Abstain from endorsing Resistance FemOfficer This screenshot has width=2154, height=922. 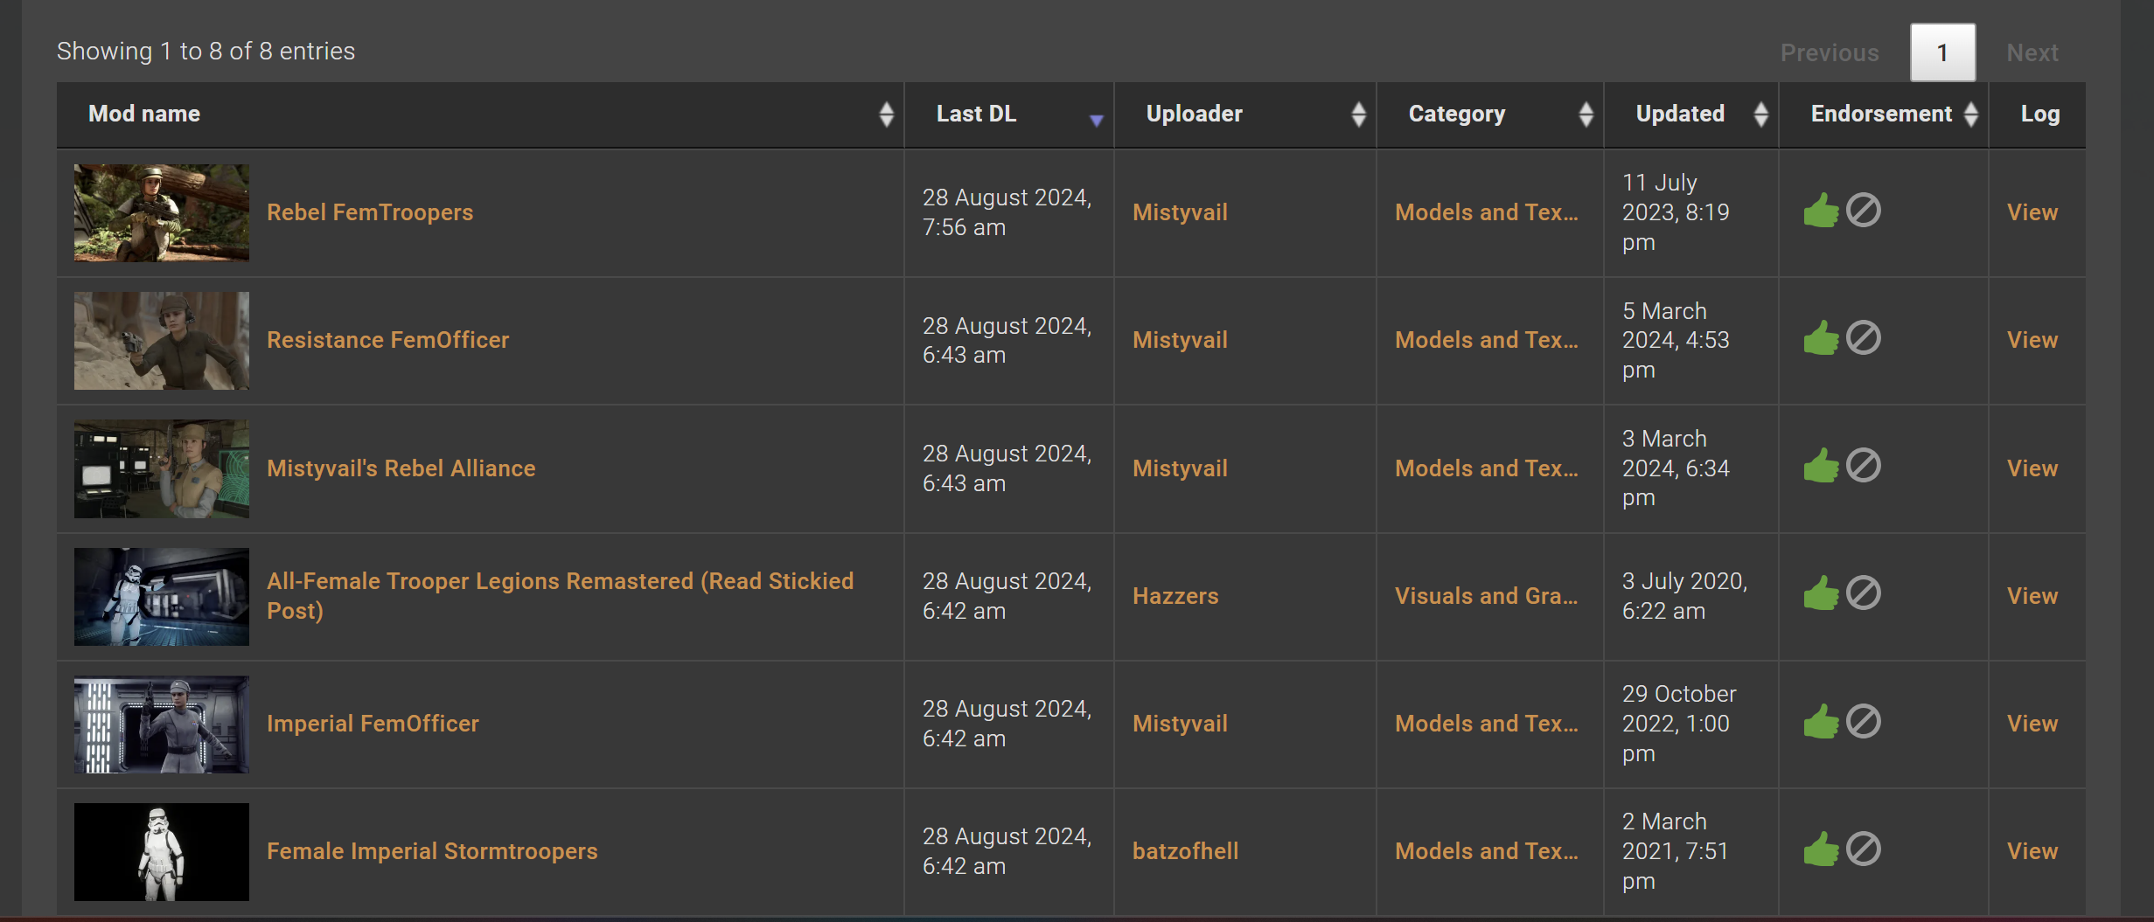[1864, 338]
